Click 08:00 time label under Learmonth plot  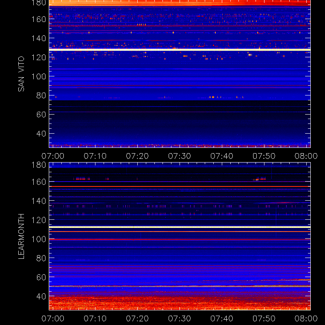click(x=306, y=318)
